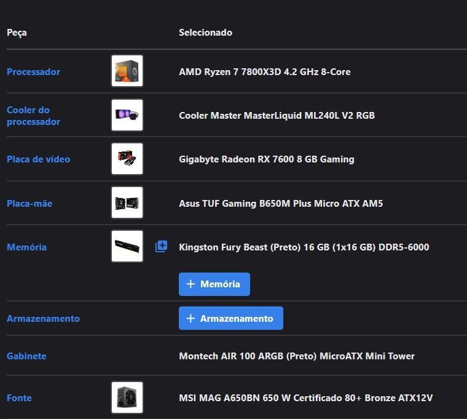Open the Placa-mãe category link
467x419 pixels.
pyautogui.click(x=29, y=204)
